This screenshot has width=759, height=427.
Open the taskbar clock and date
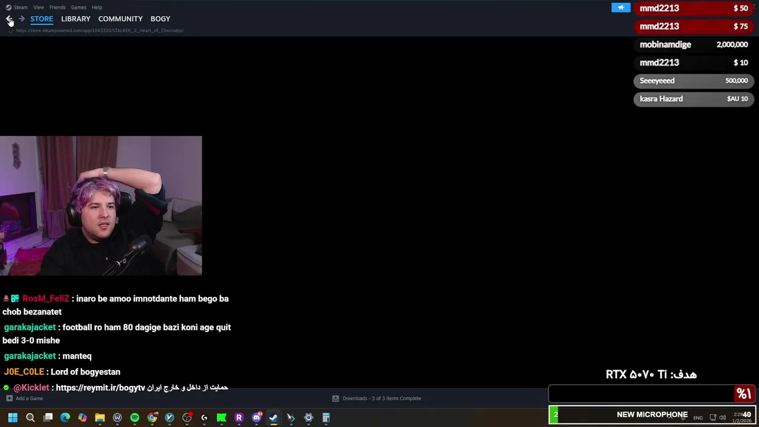tap(742, 418)
